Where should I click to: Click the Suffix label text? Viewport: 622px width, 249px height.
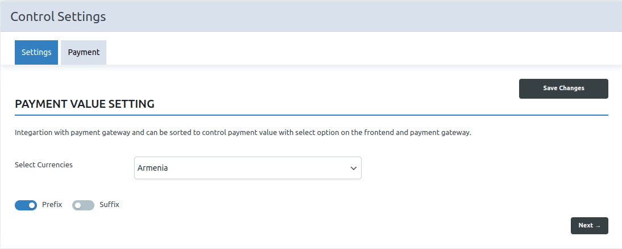click(x=109, y=204)
